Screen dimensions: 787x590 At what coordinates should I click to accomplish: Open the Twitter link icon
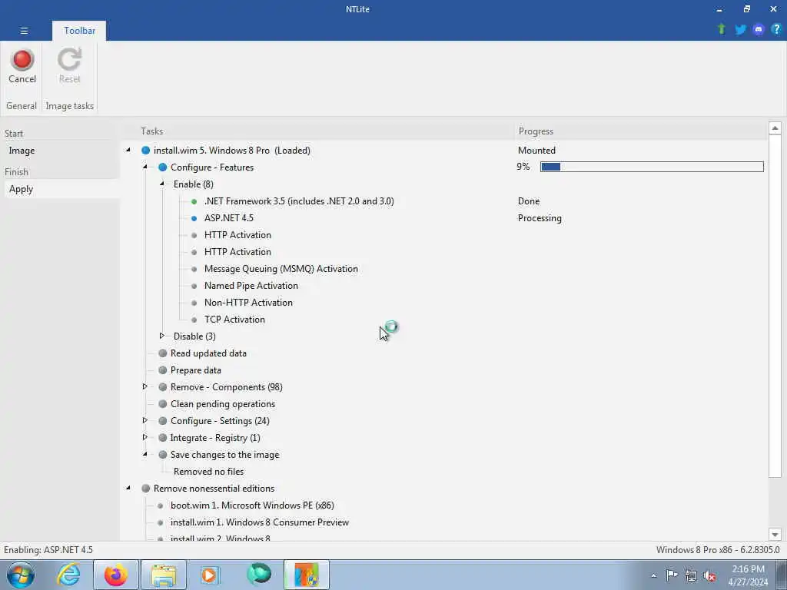(x=740, y=30)
